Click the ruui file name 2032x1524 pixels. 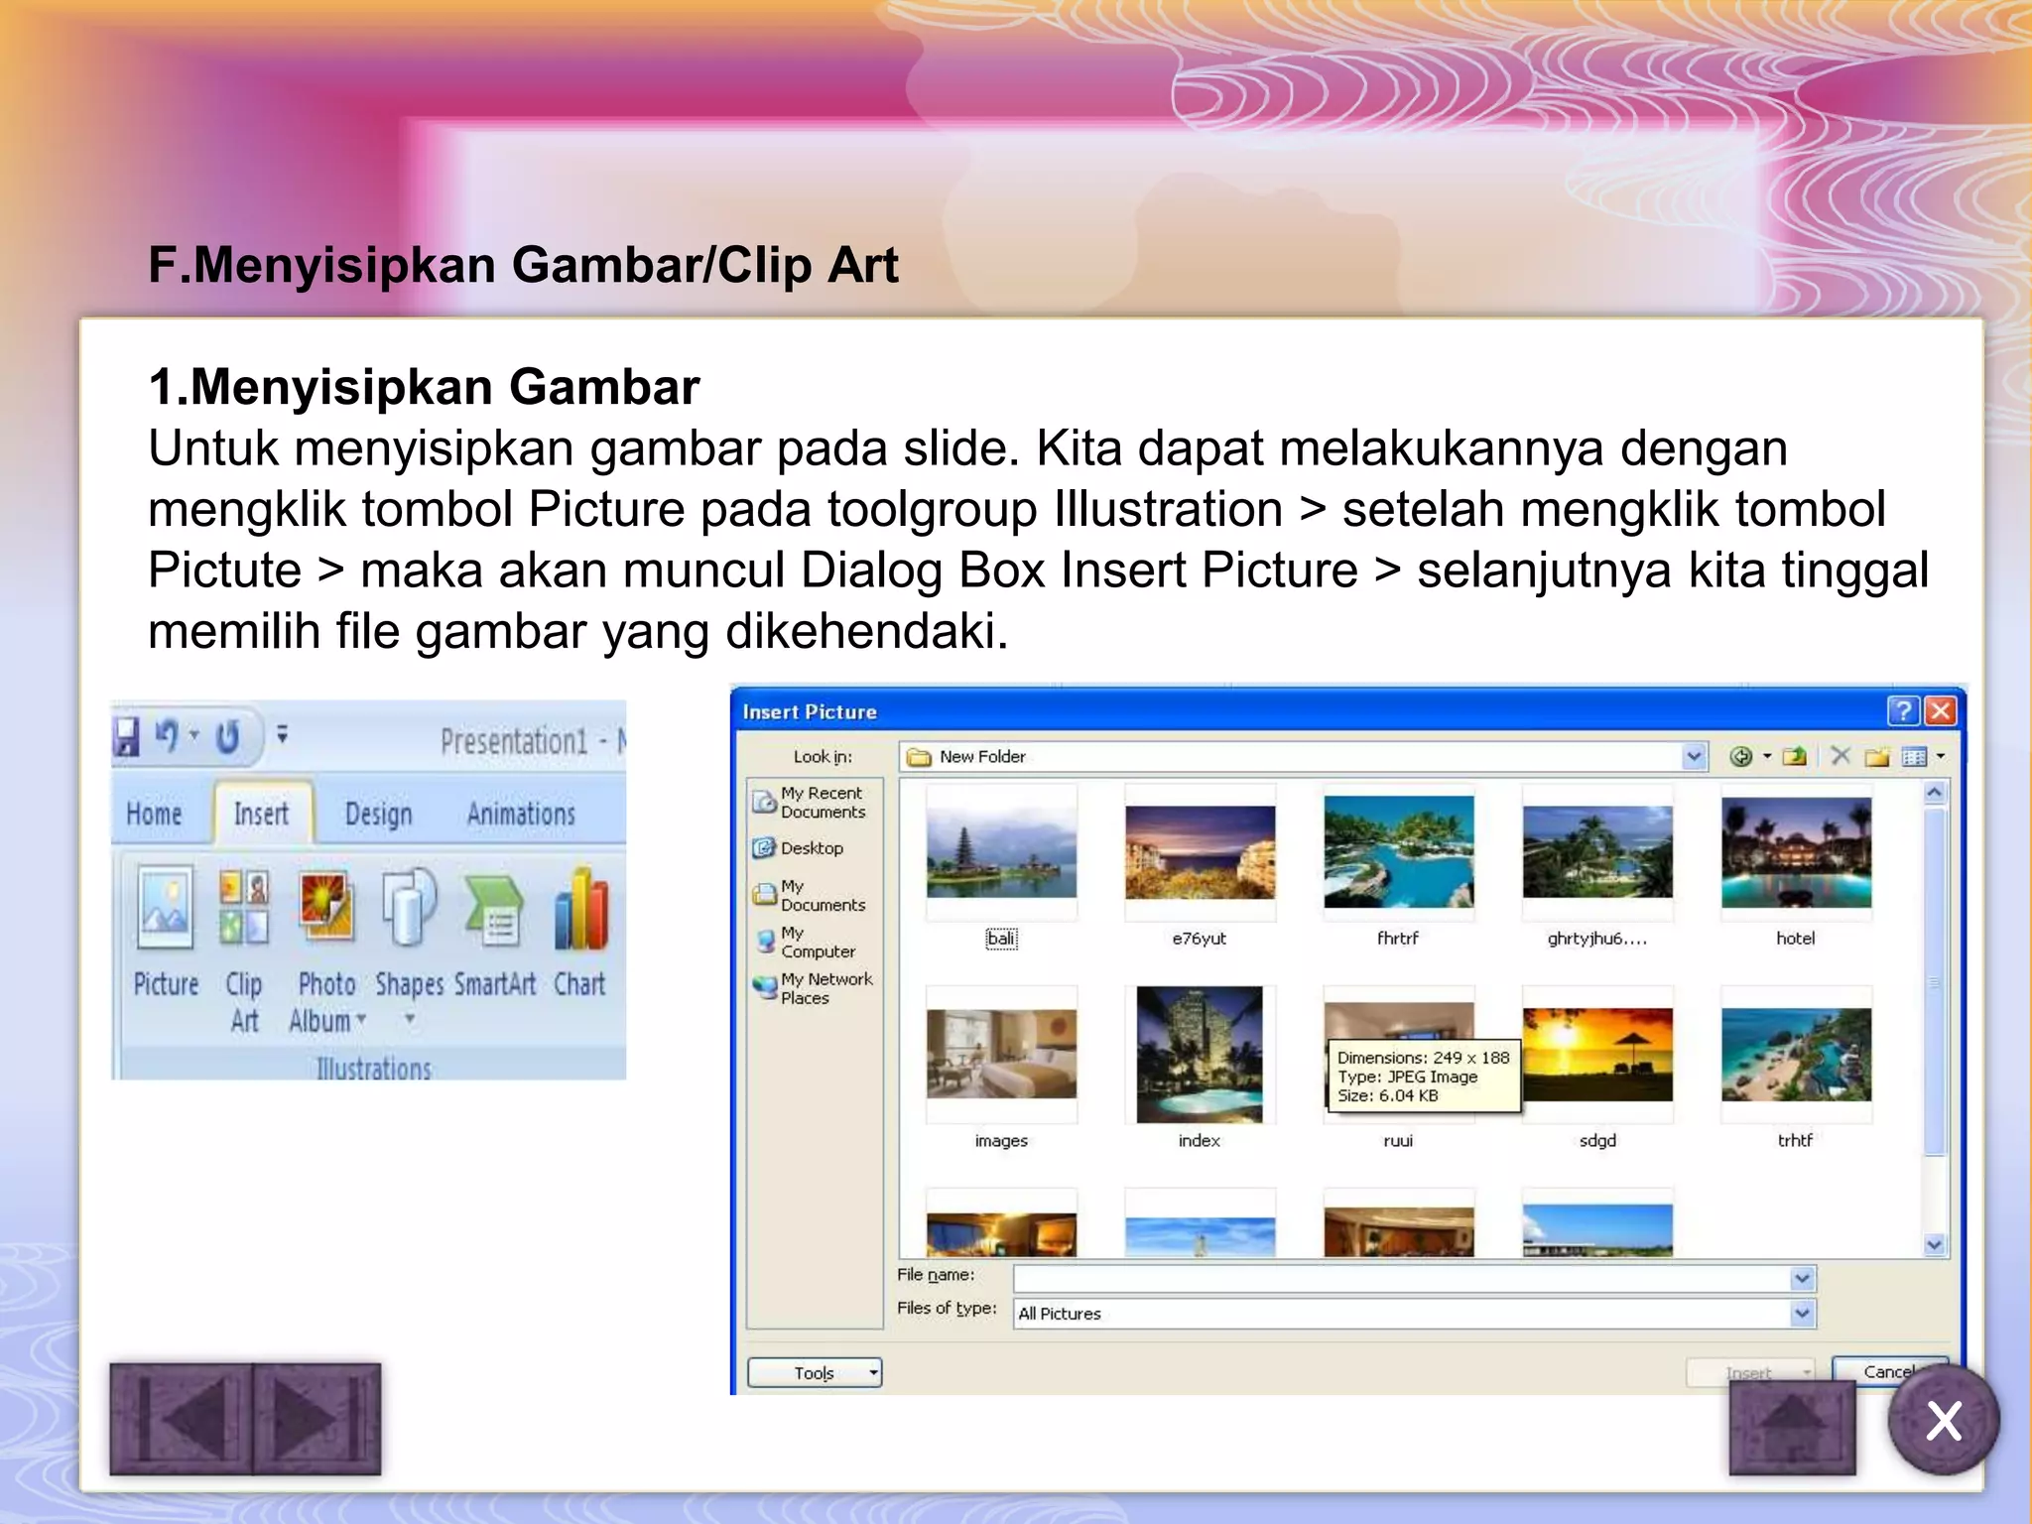click(1398, 1141)
